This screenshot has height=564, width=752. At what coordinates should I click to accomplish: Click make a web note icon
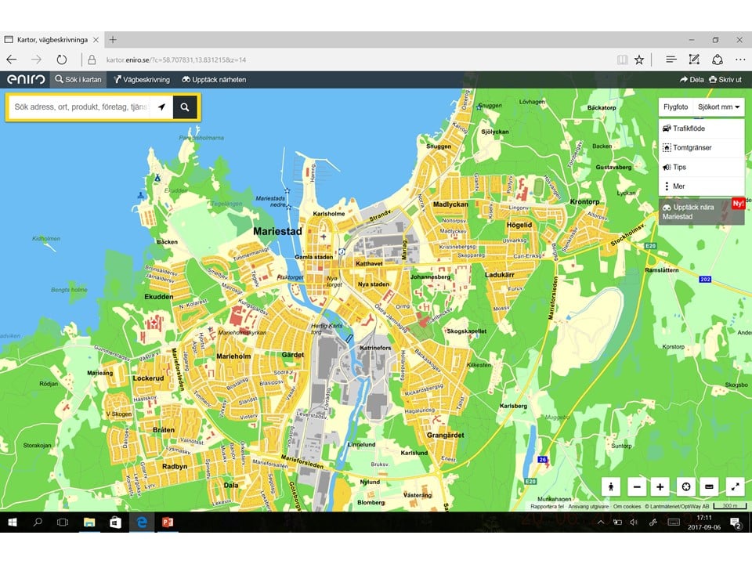point(694,60)
